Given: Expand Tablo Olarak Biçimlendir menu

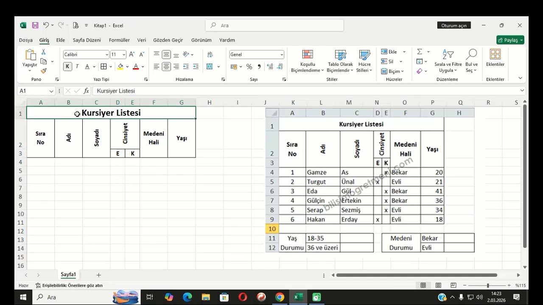Looking at the screenshot, I should click(340, 61).
